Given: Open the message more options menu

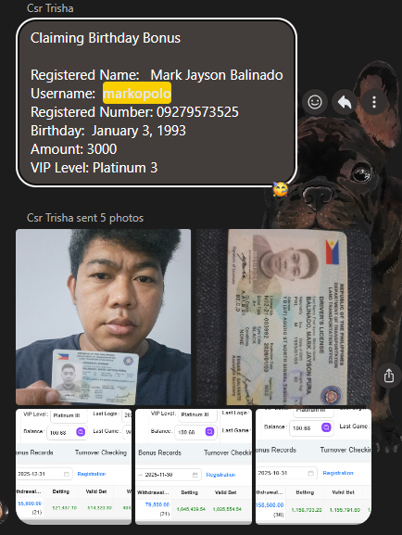Looking at the screenshot, I should 374,102.
